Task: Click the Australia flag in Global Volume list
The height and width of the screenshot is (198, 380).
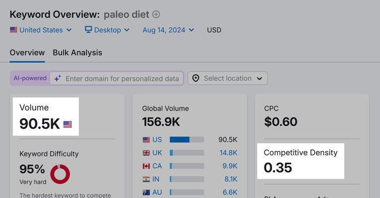Action: point(146,193)
